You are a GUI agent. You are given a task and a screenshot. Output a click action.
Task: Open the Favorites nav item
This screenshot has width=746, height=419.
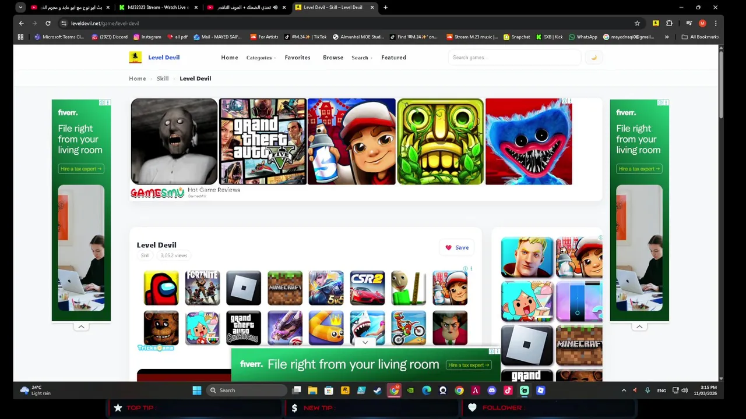coord(297,58)
